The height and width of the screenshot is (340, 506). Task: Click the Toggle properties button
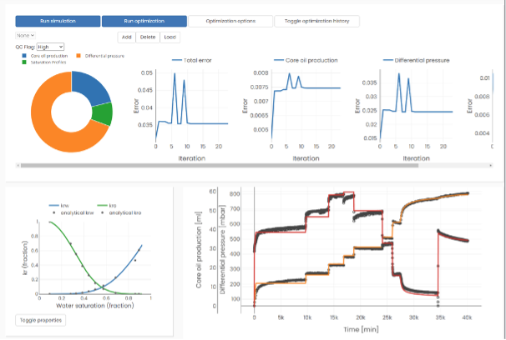click(41, 320)
